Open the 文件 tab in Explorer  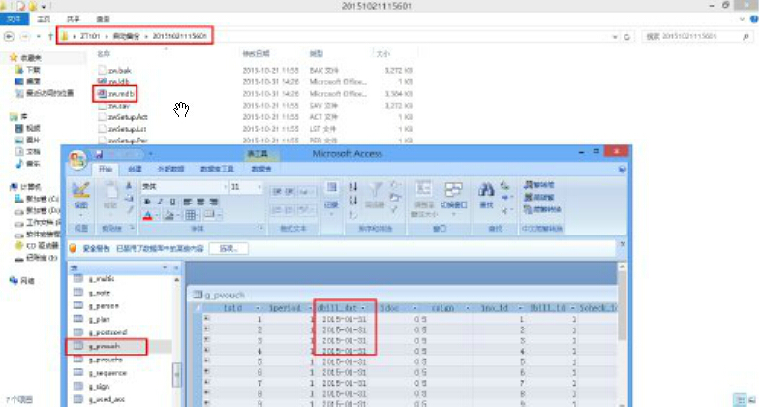click(x=15, y=19)
